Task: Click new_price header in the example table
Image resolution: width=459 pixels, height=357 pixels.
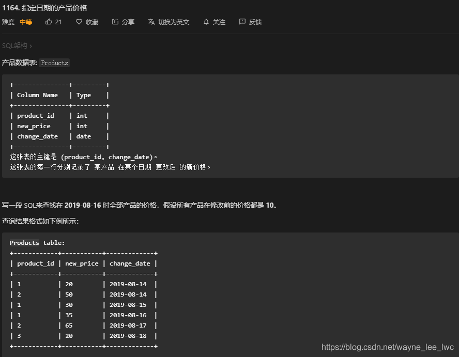Action: point(82,263)
